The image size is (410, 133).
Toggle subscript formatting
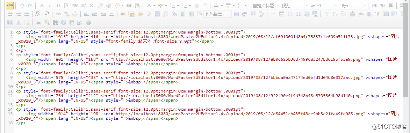click(92, 6)
